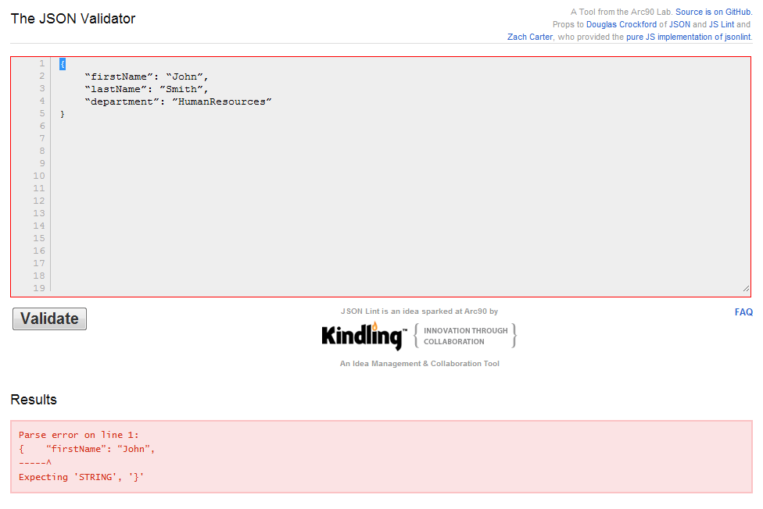The height and width of the screenshot is (509, 763).
Task: Click The JSON Validator heading
Action: pyautogui.click(x=73, y=19)
